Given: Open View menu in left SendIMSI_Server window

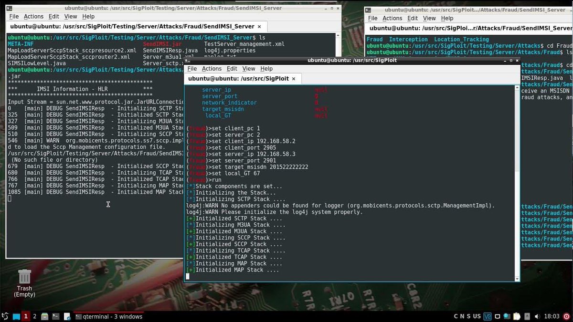Looking at the screenshot, I should (71, 17).
